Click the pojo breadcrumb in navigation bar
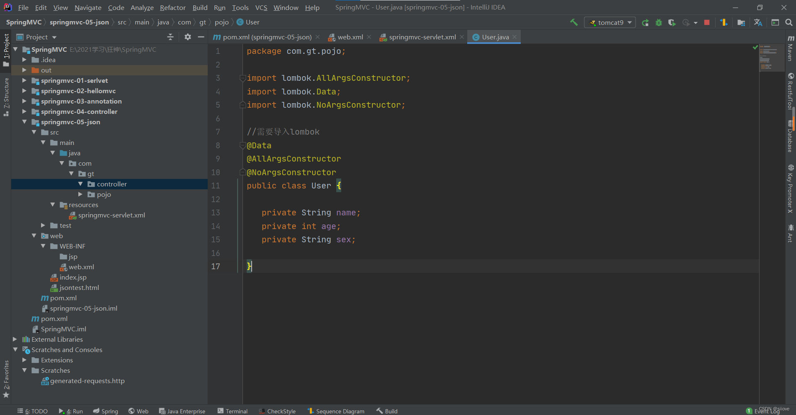The height and width of the screenshot is (415, 796). coord(222,22)
